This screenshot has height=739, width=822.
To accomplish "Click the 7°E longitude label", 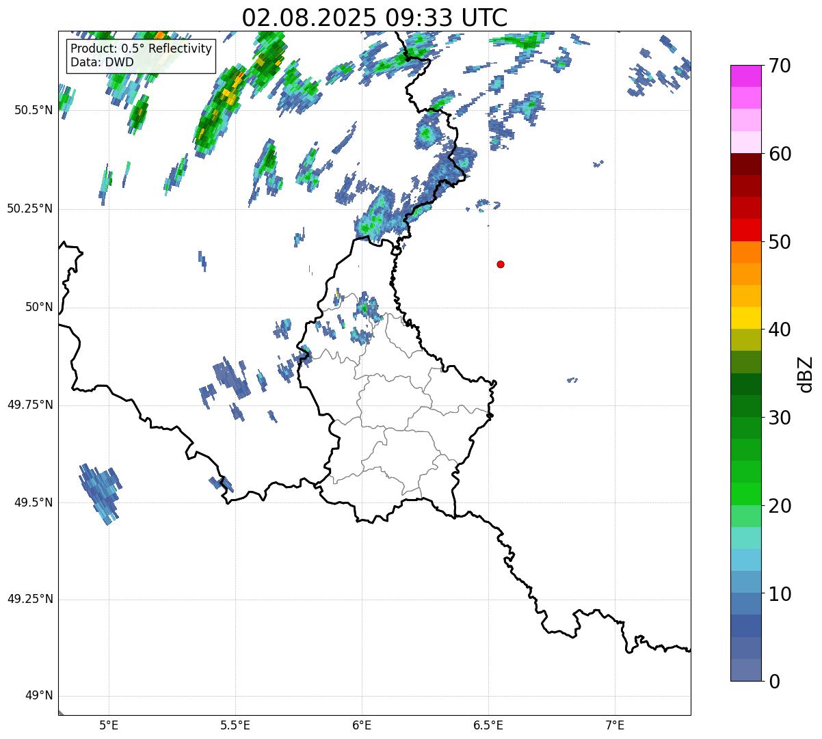I will (x=615, y=725).
